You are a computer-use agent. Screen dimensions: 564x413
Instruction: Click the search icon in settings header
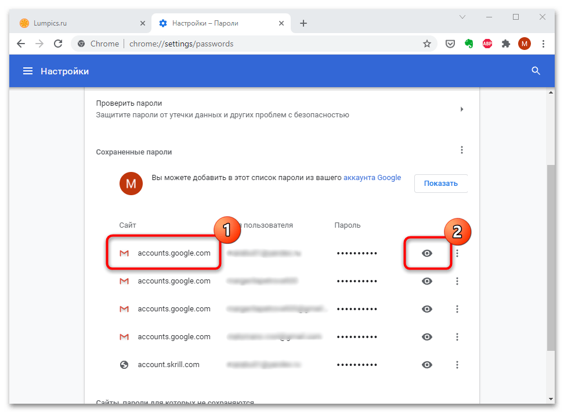click(536, 71)
